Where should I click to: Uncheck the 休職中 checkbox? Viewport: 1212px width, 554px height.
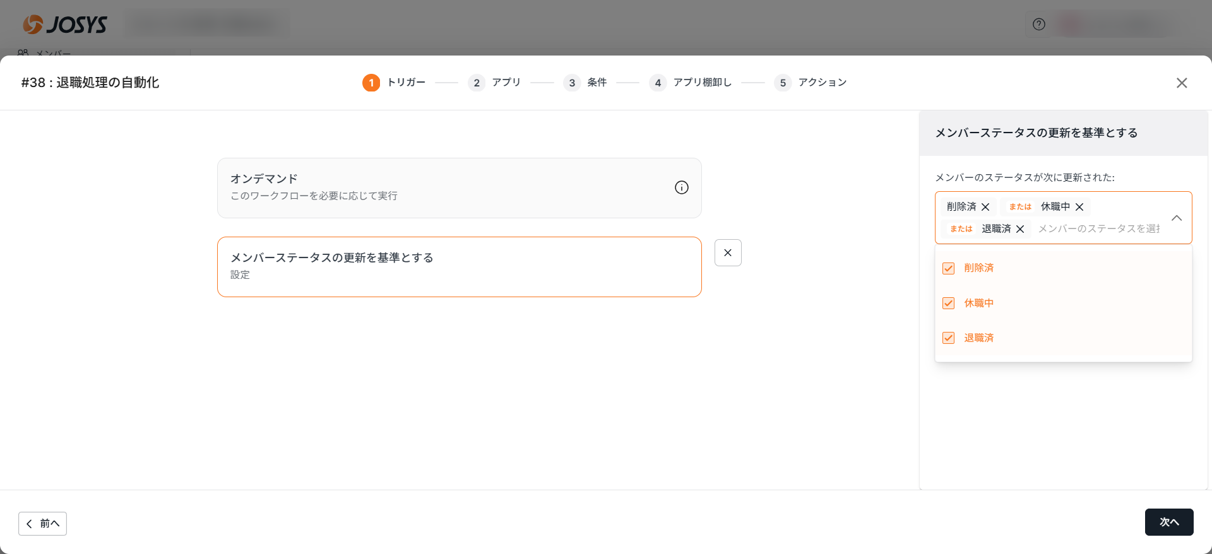click(948, 303)
